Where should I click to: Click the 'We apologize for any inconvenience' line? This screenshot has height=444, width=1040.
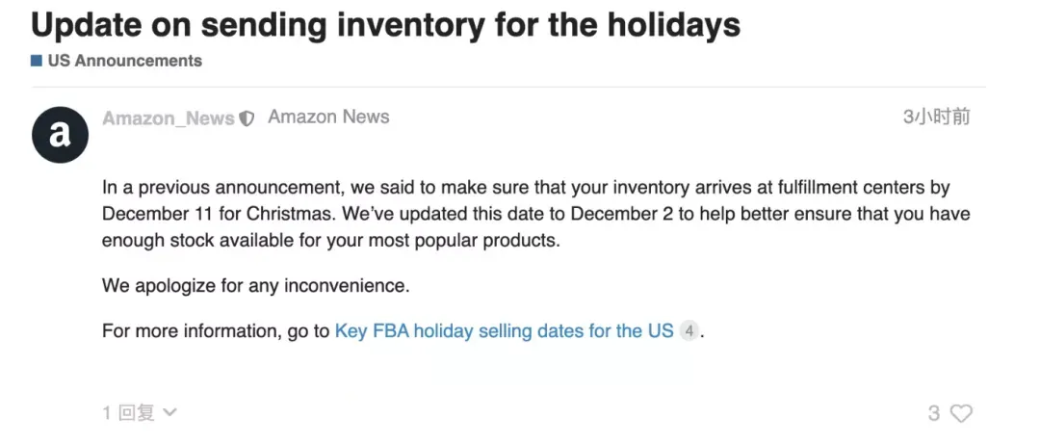click(256, 286)
